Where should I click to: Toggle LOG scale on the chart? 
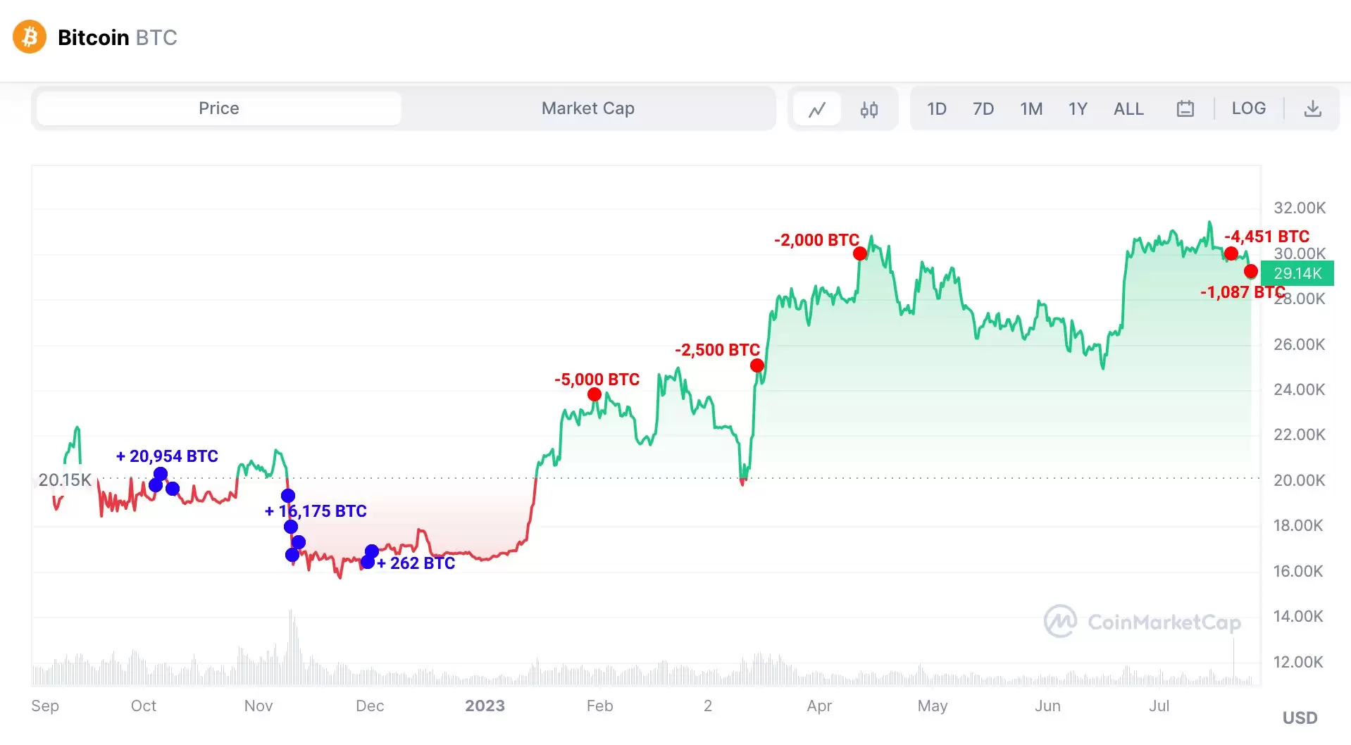1248,108
